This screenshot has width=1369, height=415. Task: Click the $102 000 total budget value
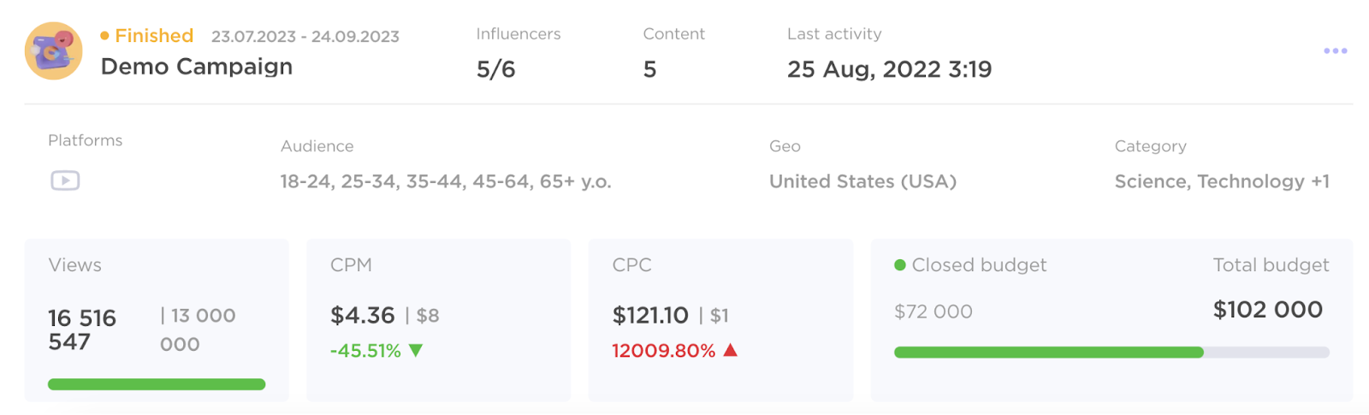pos(1268,310)
